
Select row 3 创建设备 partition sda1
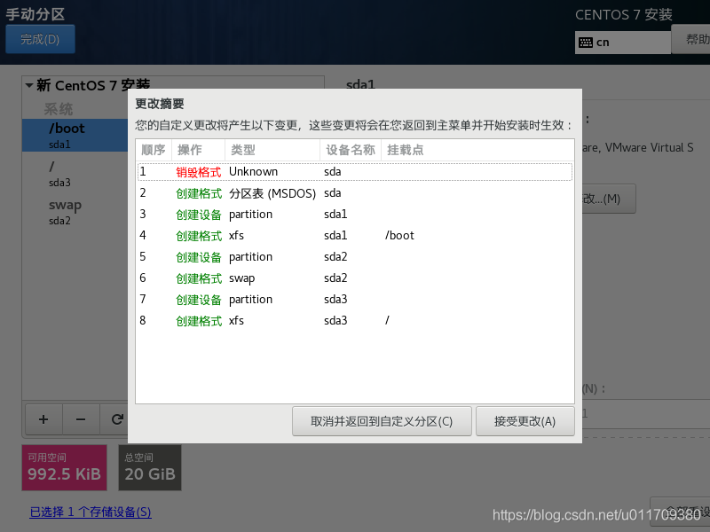(x=355, y=215)
